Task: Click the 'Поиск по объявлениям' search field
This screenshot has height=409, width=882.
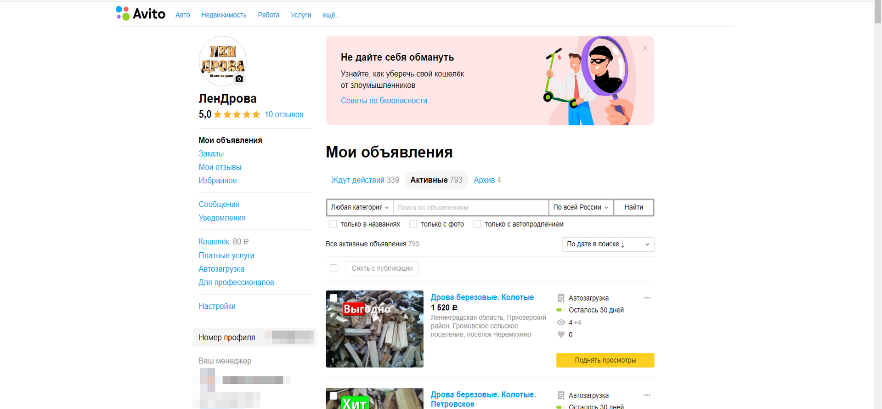Action: (470, 208)
